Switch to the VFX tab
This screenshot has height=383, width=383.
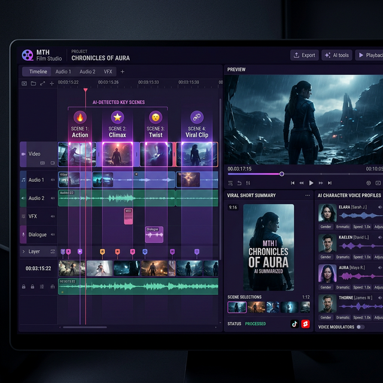[x=108, y=72]
